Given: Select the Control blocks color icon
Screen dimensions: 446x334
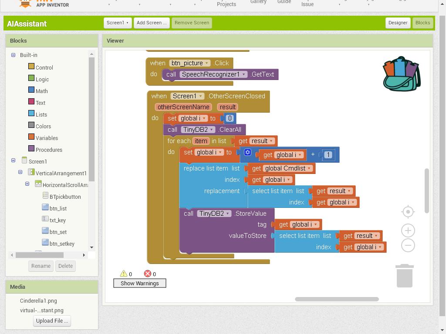Looking at the screenshot, I should (x=31, y=66).
